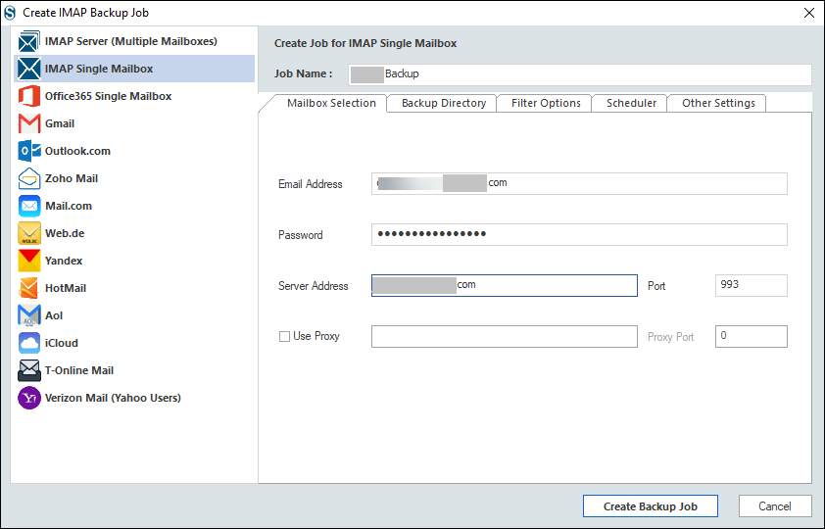This screenshot has width=825, height=529.
Task: Select the Web.de label
Action: coord(65,233)
